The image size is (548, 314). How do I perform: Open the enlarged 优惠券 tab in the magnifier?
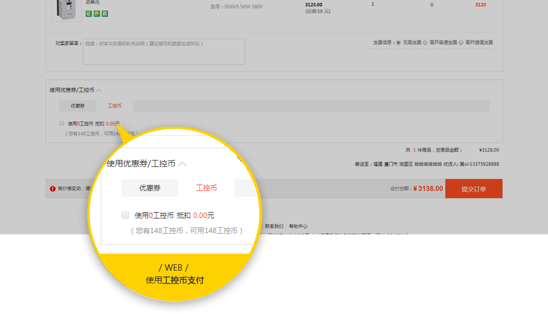[150, 188]
